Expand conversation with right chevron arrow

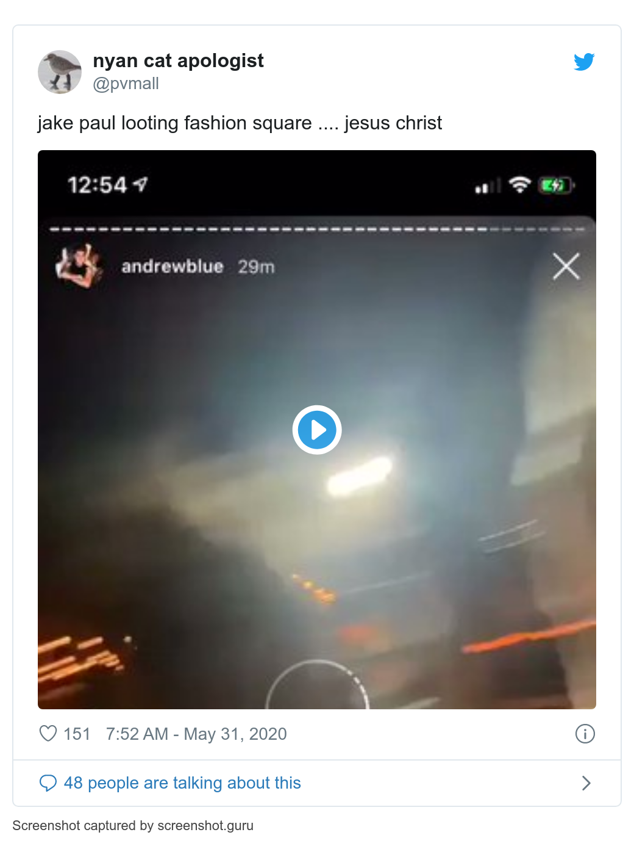point(586,783)
